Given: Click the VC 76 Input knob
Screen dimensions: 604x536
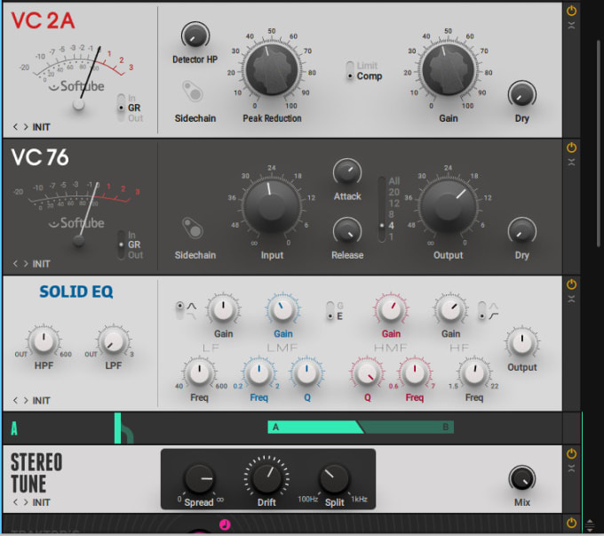Looking at the screenshot, I should tap(272, 207).
